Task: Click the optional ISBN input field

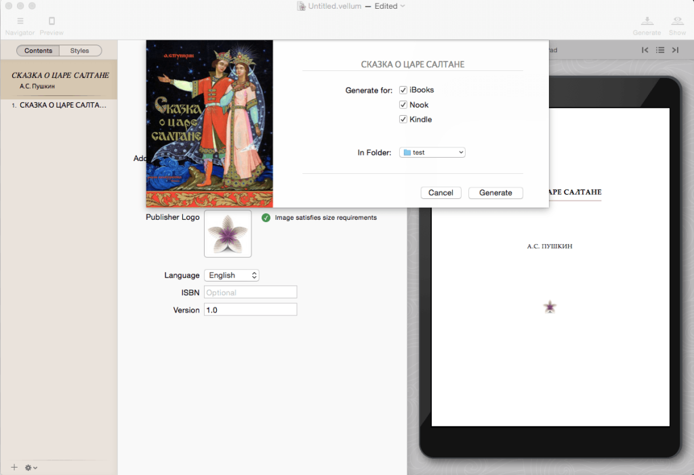Action: click(250, 292)
